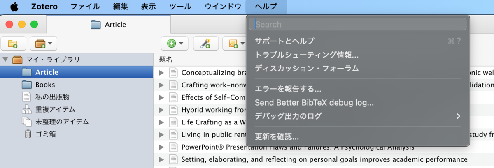The height and width of the screenshot is (168, 494).
Task: Click the Books folder icon
Action: [27, 85]
